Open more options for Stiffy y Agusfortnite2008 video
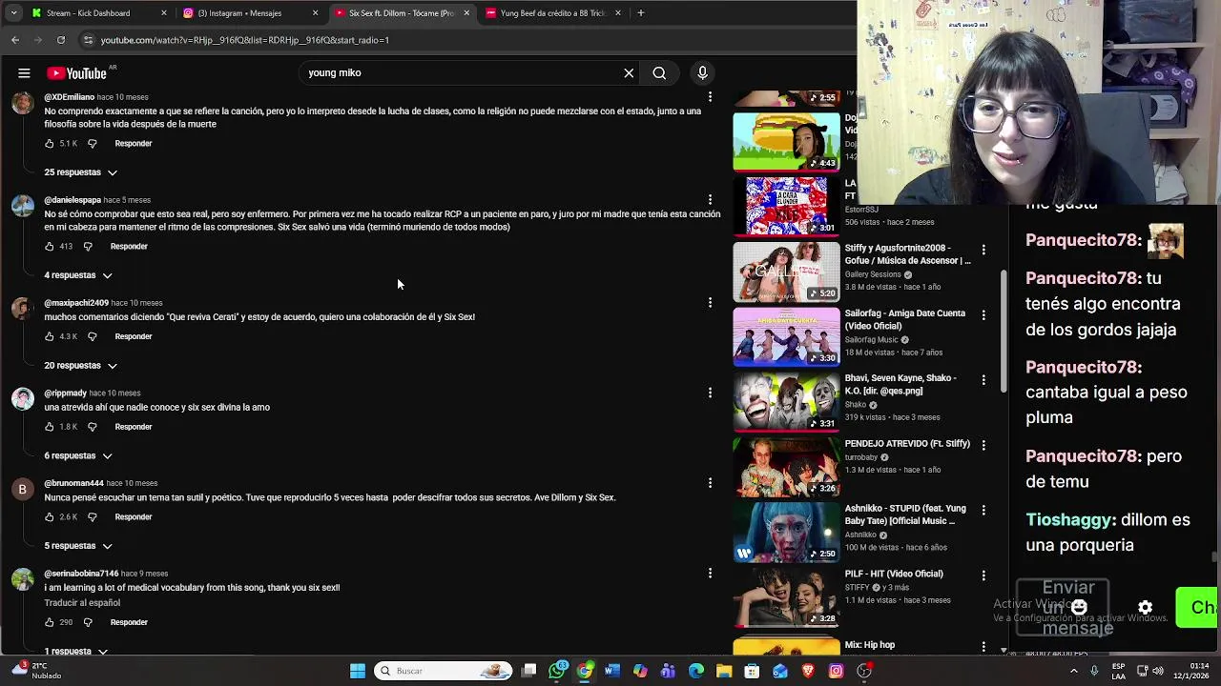Screen dimensions: 1221x686 coord(983,249)
